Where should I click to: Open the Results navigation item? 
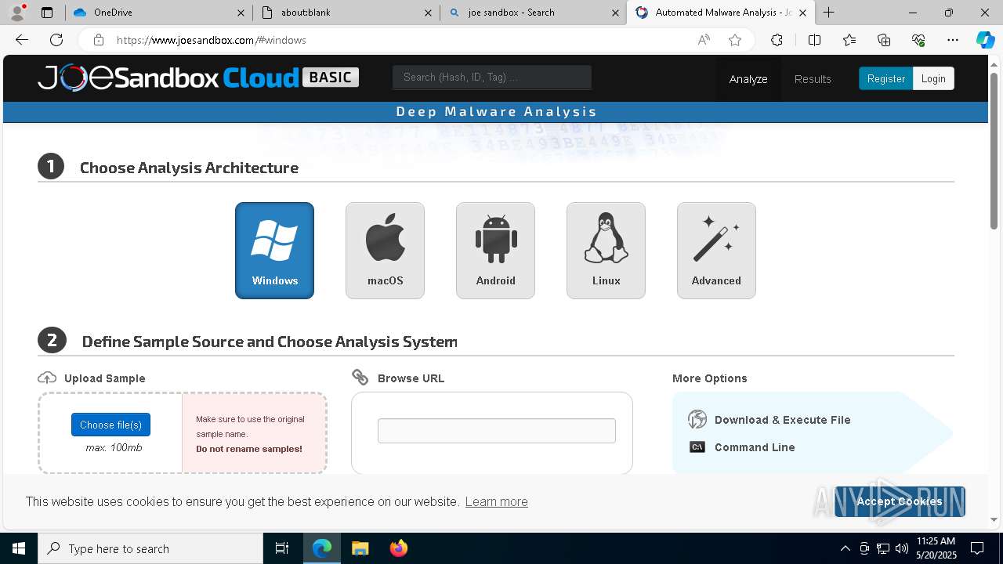coord(813,79)
